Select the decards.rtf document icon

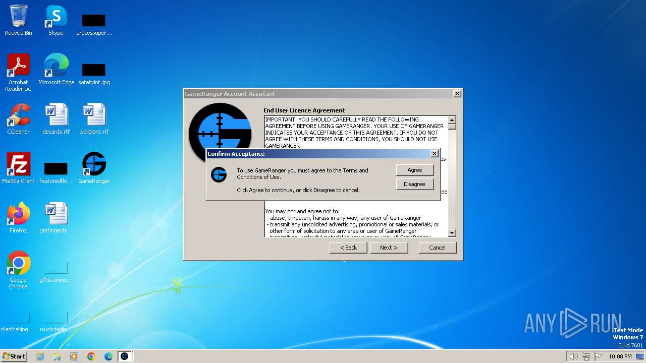coord(56,119)
